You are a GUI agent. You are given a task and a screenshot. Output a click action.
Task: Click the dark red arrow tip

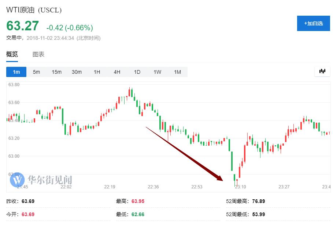pyautogui.click(x=221, y=179)
